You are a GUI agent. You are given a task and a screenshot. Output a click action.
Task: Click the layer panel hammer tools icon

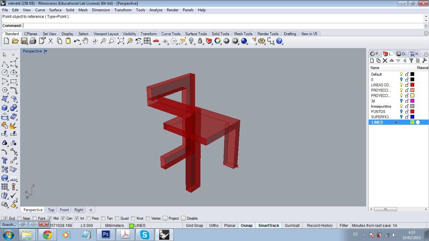pos(425,61)
